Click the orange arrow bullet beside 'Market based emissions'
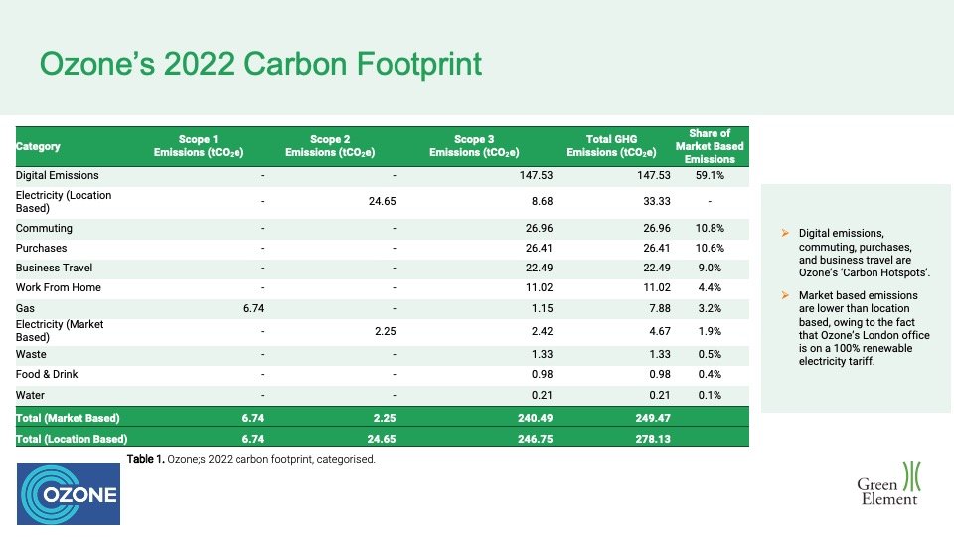This screenshot has width=954, height=537. tap(785, 295)
